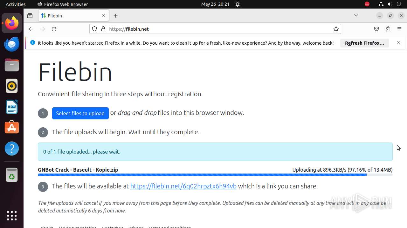Viewport: 407px width, 228px height.
Task: Open Ubuntu Software store icon
Action: click(12, 128)
